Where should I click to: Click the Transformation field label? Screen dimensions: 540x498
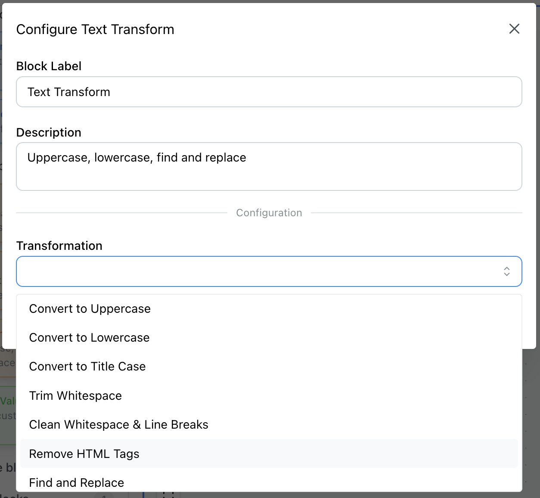[59, 246]
